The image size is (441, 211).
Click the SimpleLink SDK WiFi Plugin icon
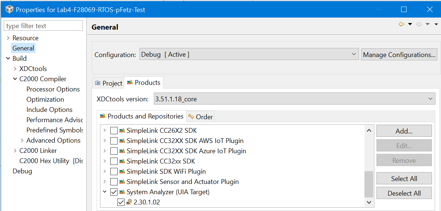[x=122, y=172]
